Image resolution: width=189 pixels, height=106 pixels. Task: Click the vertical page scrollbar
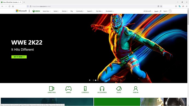[x=188, y=57]
